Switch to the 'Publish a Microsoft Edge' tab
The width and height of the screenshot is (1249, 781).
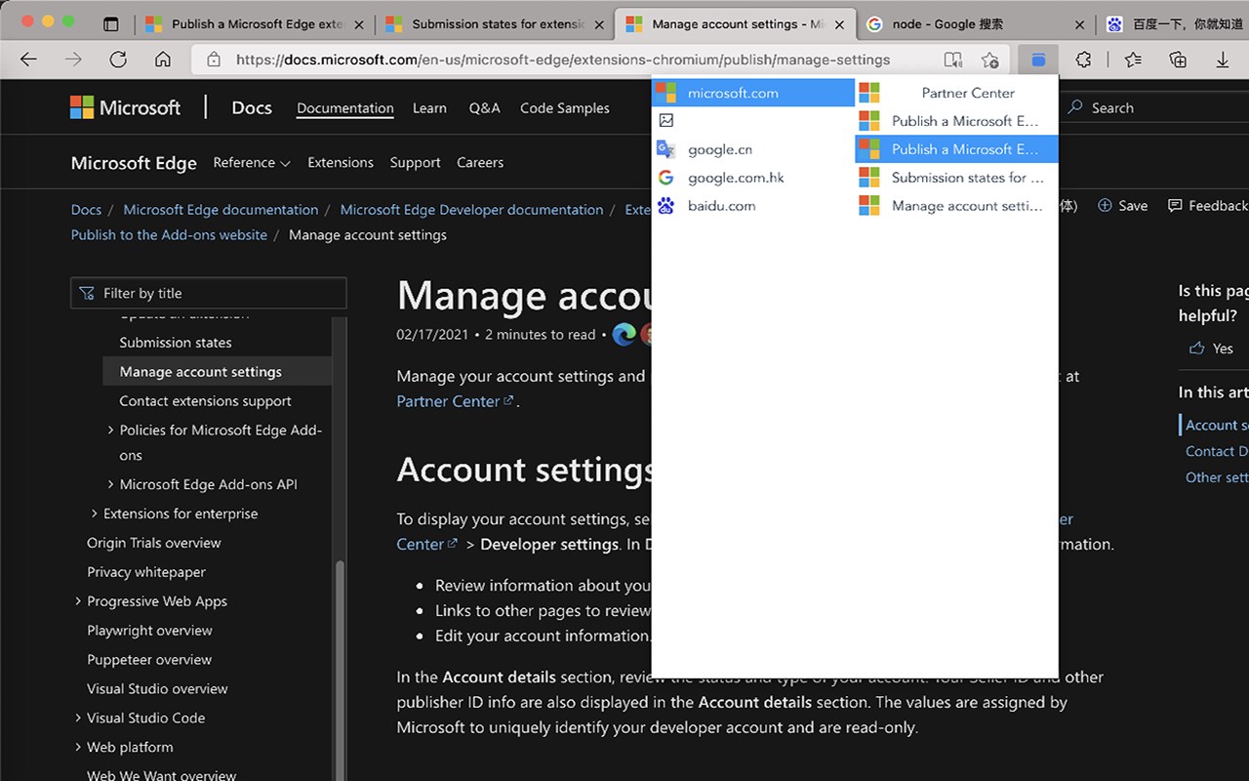(x=256, y=23)
